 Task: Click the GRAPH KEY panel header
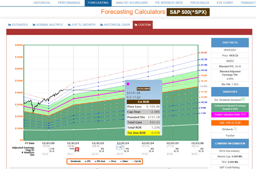230,92
